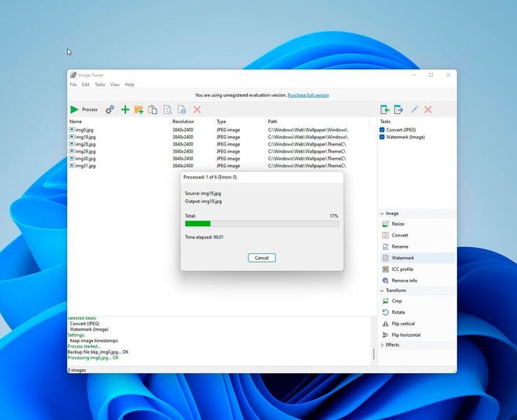Image resolution: width=517 pixels, height=420 pixels.
Task: Click the edit task pencil icon
Action: (414, 109)
